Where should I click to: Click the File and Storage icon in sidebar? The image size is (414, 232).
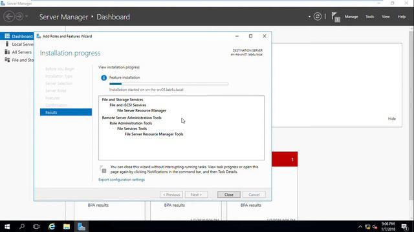coord(7,60)
